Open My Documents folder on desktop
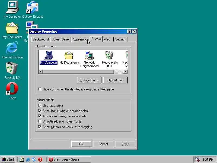Viewport: 217px width, 163px height. [x=12, y=30]
